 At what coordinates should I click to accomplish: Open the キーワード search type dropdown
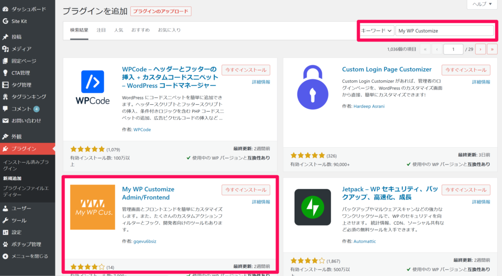click(376, 30)
